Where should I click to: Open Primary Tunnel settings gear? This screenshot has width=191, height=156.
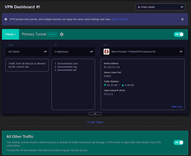[61, 34]
